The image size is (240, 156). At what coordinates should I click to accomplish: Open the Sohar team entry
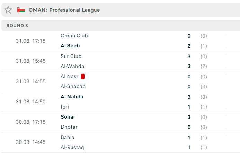pyautogui.click(x=68, y=117)
